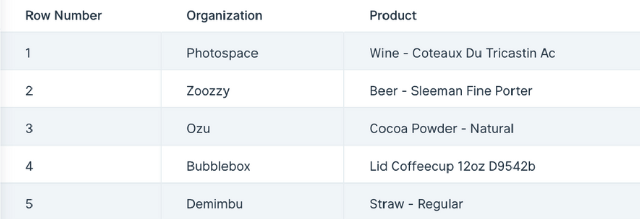Viewport: 640px width, 219px height.
Task: Click Lid Coffeecup 12oz D9542b product
Action: pyautogui.click(x=452, y=166)
